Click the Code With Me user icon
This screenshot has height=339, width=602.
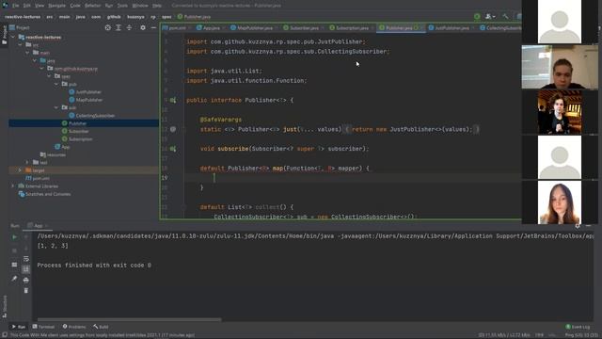coord(490,17)
